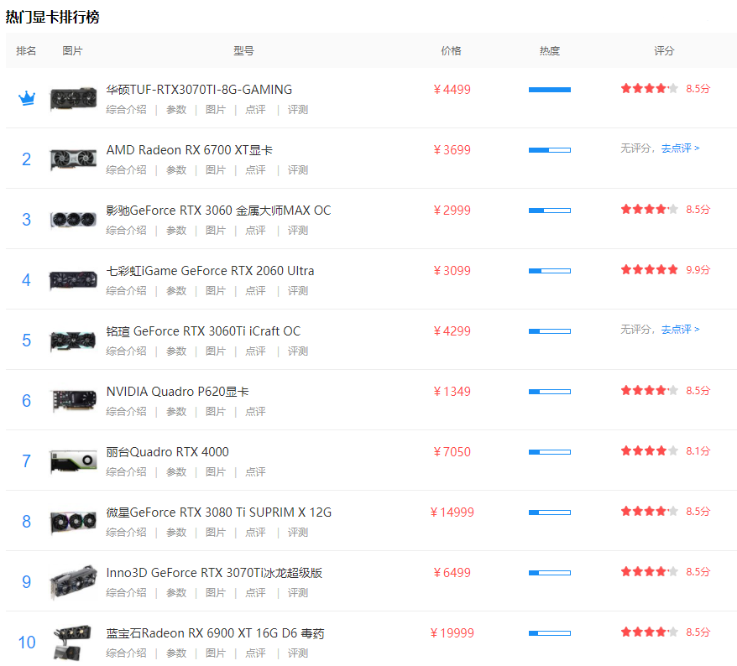Click the 价格 column header
This screenshot has height=666, width=737.
click(x=451, y=51)
